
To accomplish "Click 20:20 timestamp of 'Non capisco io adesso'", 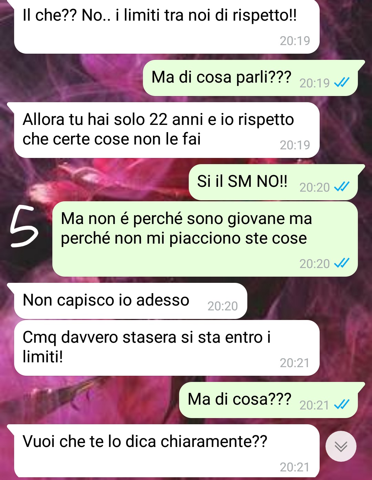I will click(223, 306).
